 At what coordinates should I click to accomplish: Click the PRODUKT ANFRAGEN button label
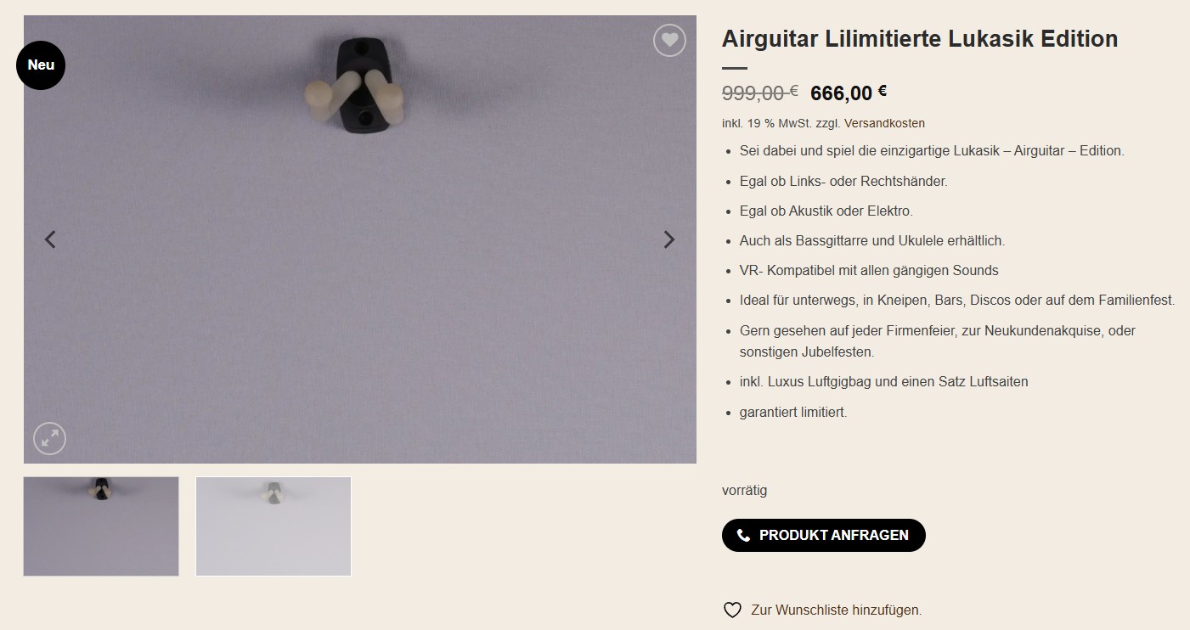click(834, 535)
